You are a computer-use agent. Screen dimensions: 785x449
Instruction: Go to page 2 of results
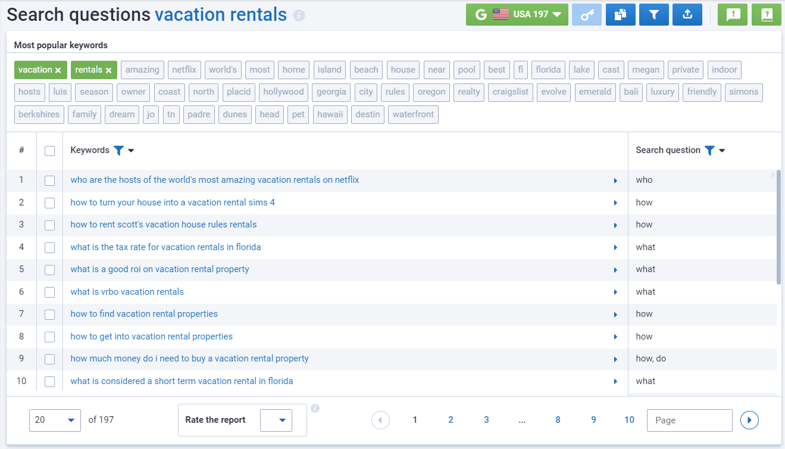coord(451,420)
